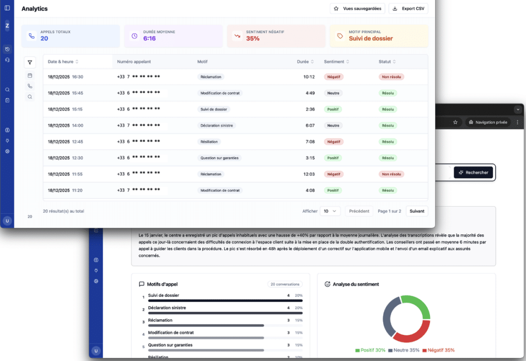The width and height of the screenshot is (526, 361).
Task: Open Vues sauvegardées
Action: click(358, 9)
